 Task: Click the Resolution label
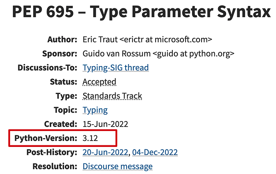pyautogui.click(x=55, y=166)
